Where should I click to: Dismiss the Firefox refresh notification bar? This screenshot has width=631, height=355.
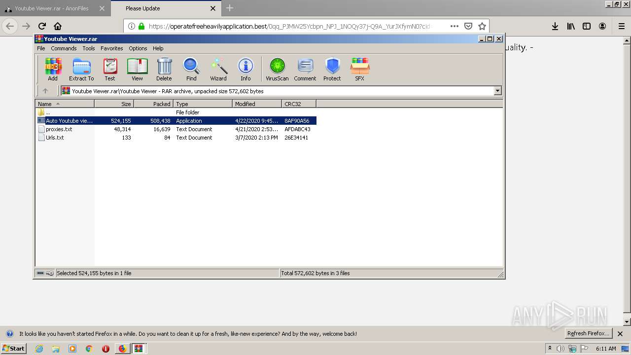coord(620,334)
